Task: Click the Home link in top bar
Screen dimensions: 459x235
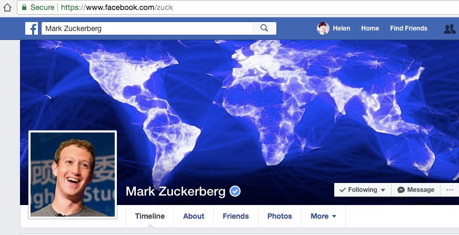Action: point(370,28)
